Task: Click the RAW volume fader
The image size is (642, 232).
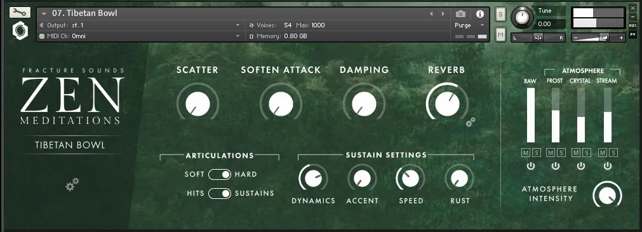Action: coord(531,115)
